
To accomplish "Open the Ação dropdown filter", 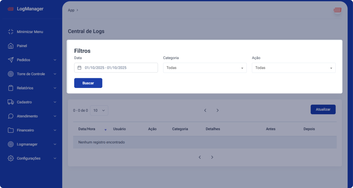I will pyautogui.click(x=294, y=68).
